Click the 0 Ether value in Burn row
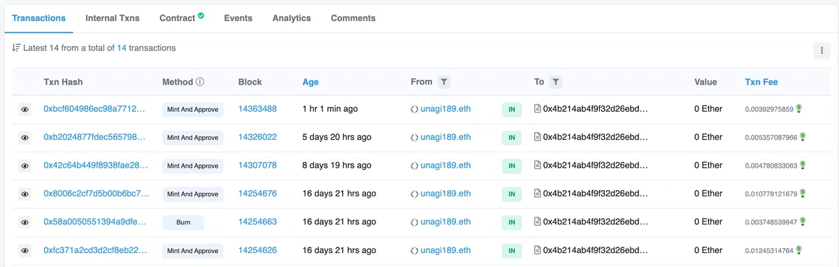Viewport: 839px width, 267px height. click(x=708, y=222)
